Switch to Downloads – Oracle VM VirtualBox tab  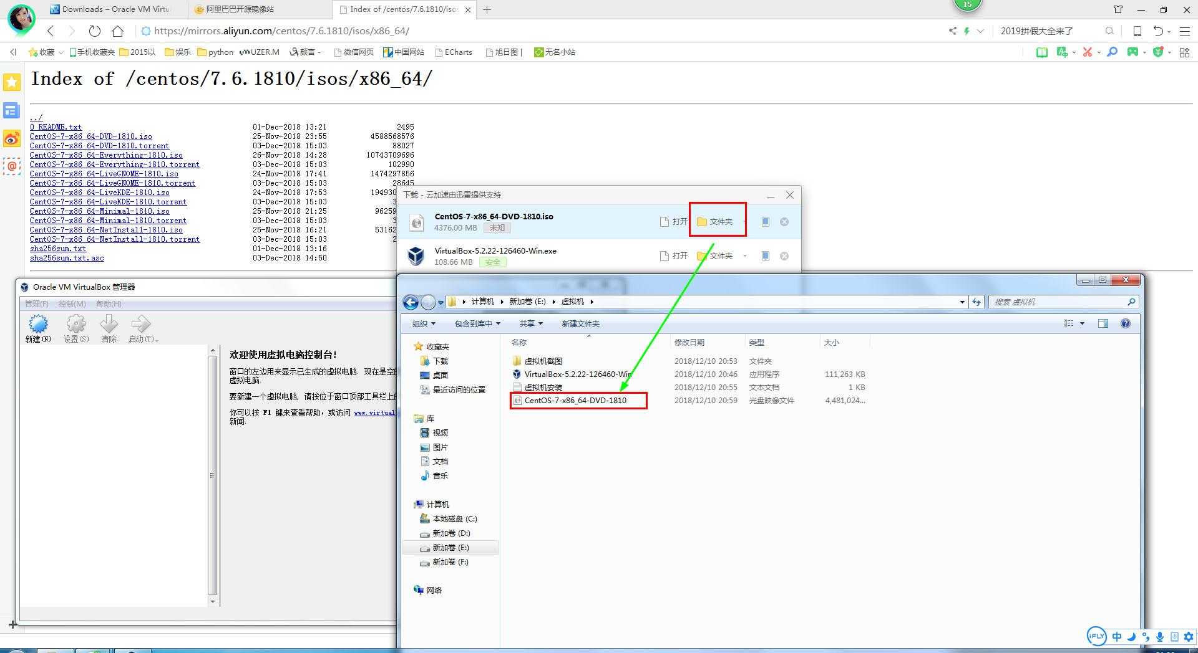pyautogui.click(x=115, y=9)
